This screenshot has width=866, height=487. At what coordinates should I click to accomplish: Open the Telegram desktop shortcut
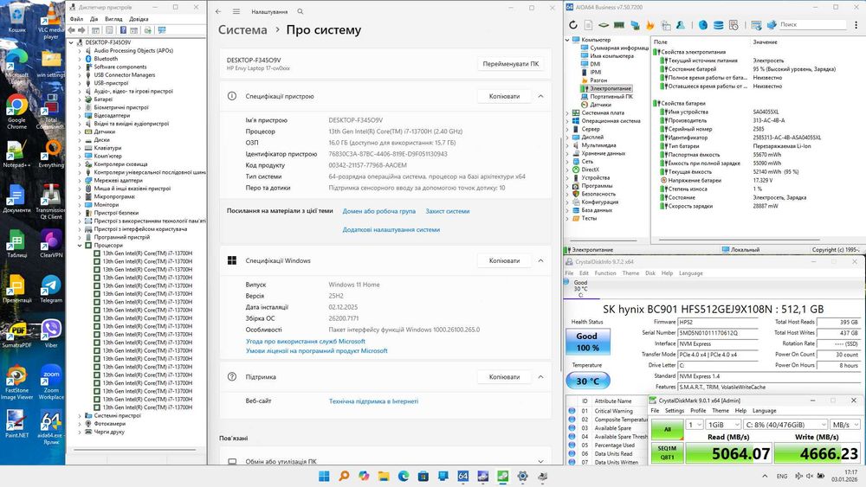[51, 289]
